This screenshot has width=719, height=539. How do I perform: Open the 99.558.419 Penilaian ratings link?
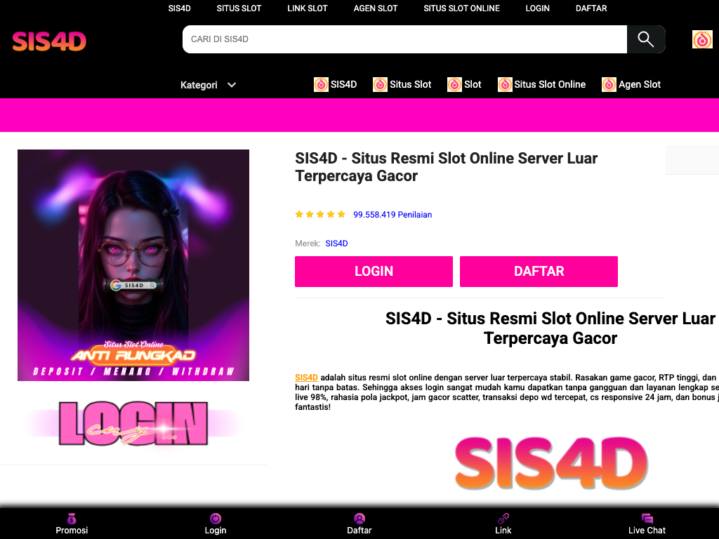[393, 215]
